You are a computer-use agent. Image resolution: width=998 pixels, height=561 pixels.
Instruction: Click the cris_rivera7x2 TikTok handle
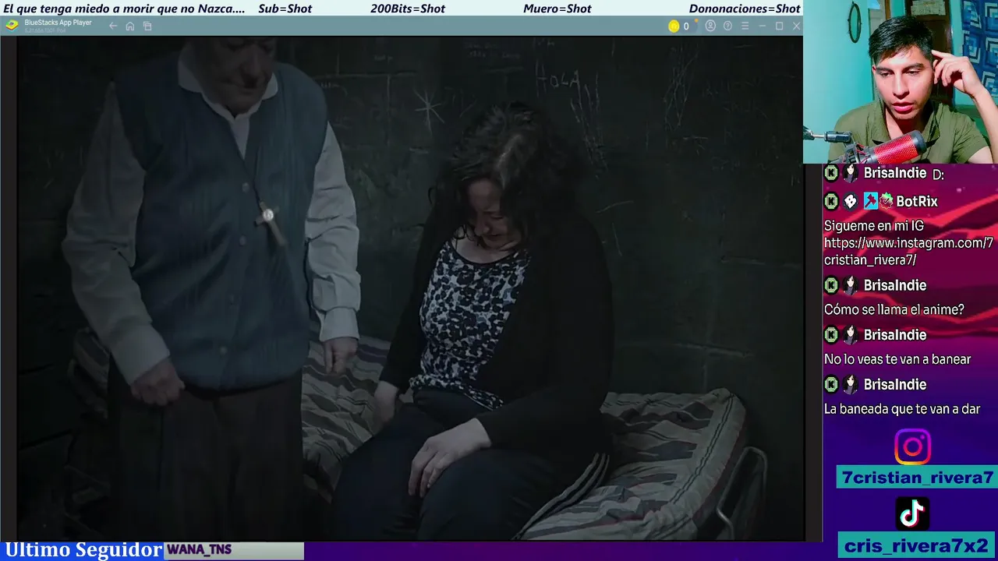pos(916,546)
